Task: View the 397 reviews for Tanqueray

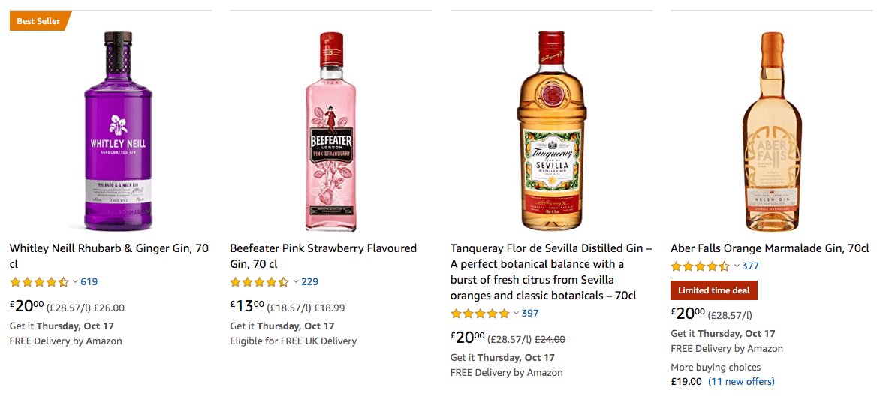Action: coord(530,313)
